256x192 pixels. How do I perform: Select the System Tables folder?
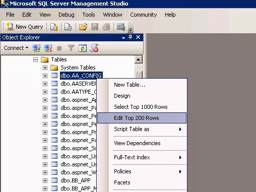pyautogui.click(x=78, y=68)
